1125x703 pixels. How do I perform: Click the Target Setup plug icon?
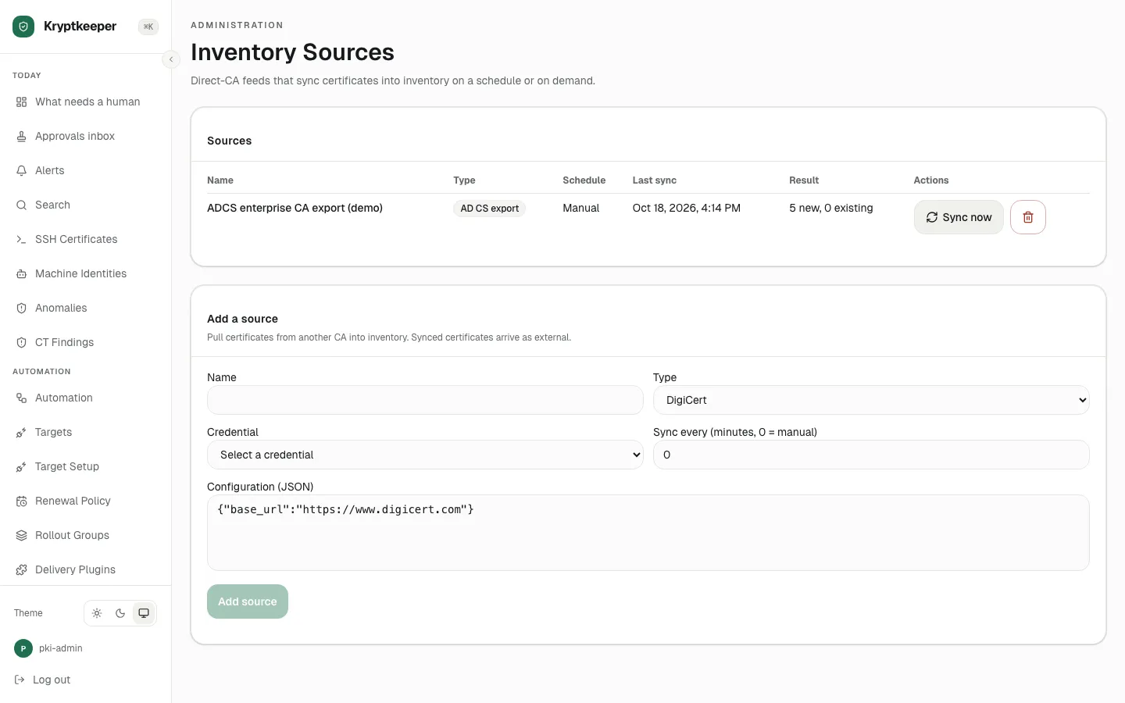point(21,466)
